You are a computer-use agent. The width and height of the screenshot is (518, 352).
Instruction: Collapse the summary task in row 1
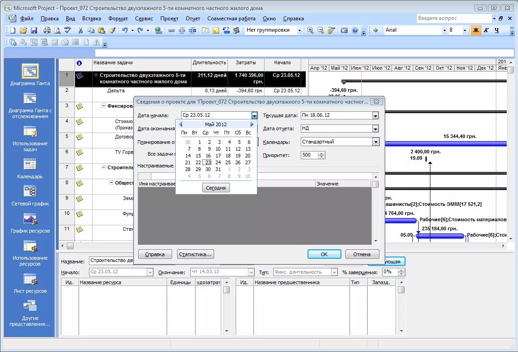click(x=96, y=75)
